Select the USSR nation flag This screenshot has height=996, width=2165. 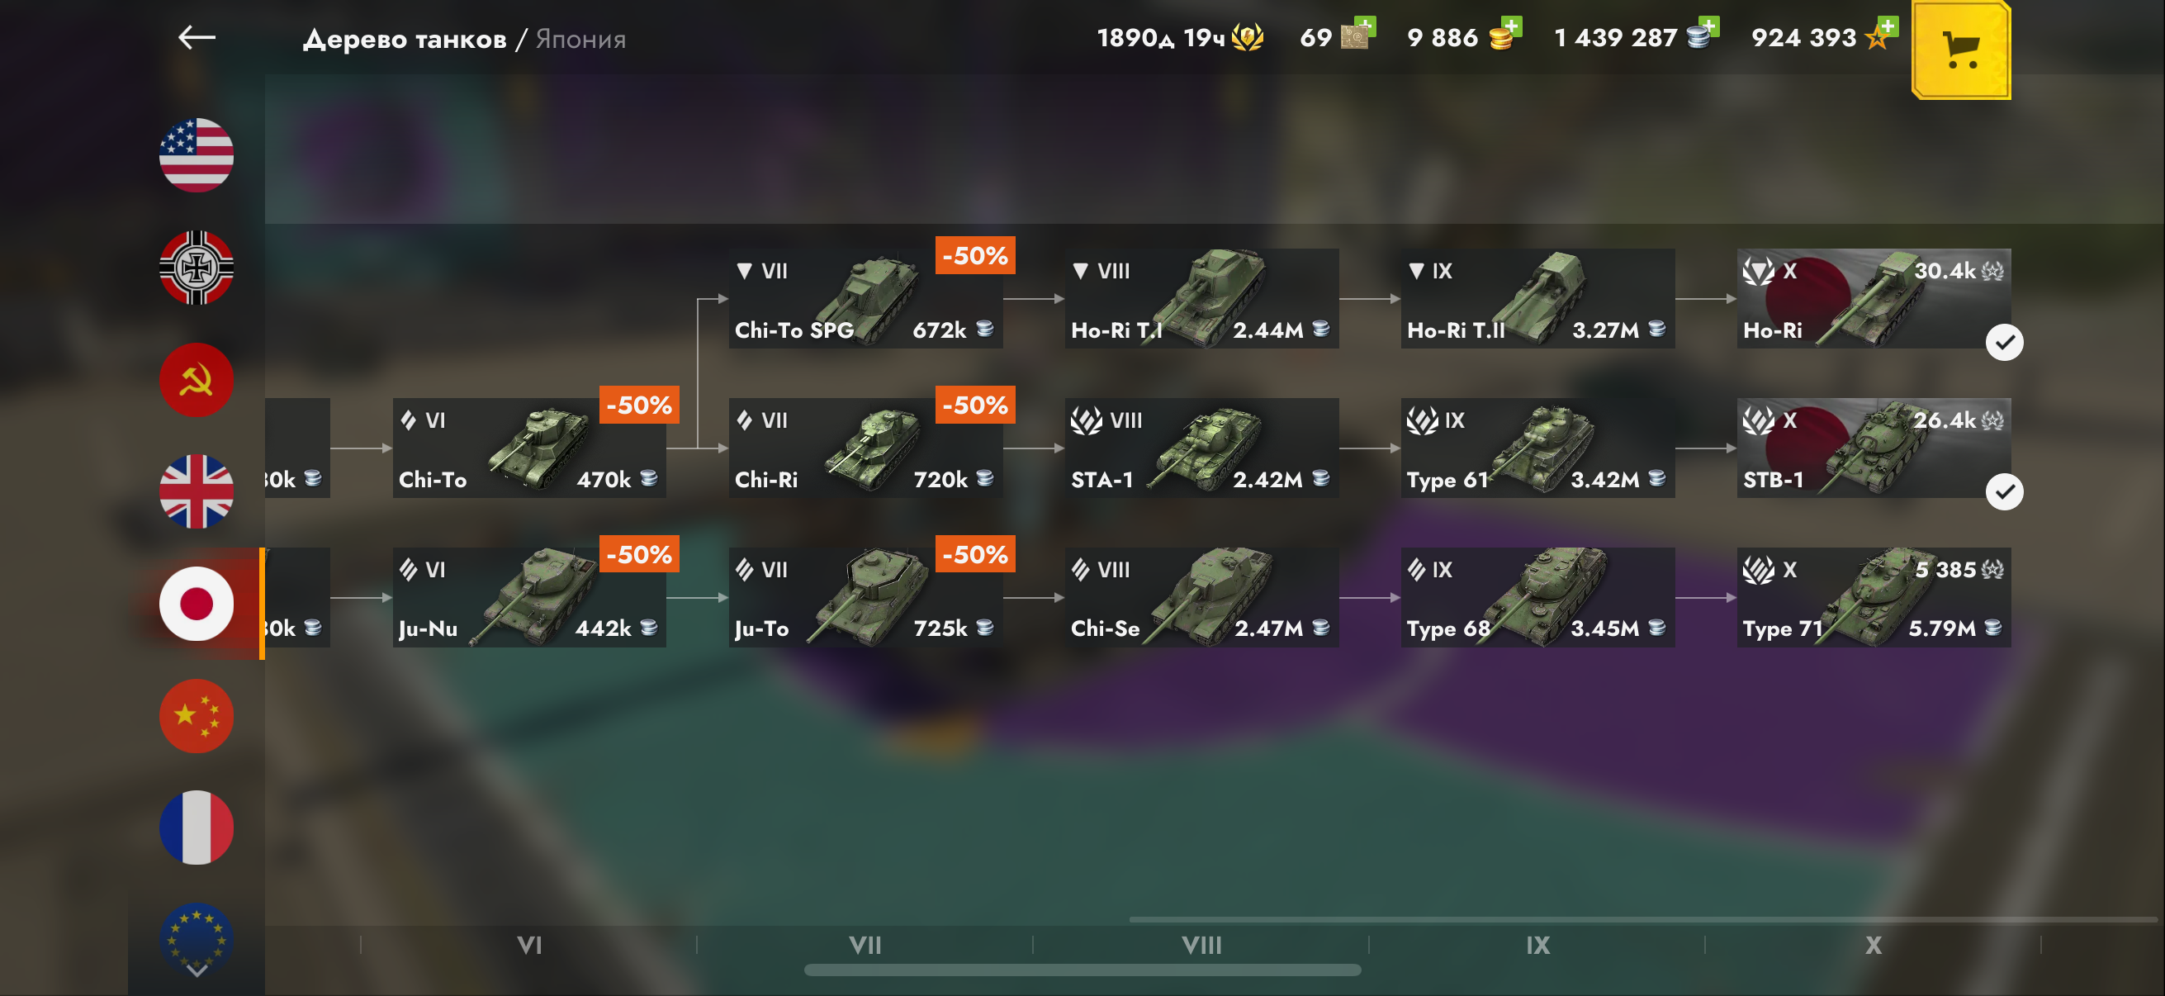tap(196, 380)
